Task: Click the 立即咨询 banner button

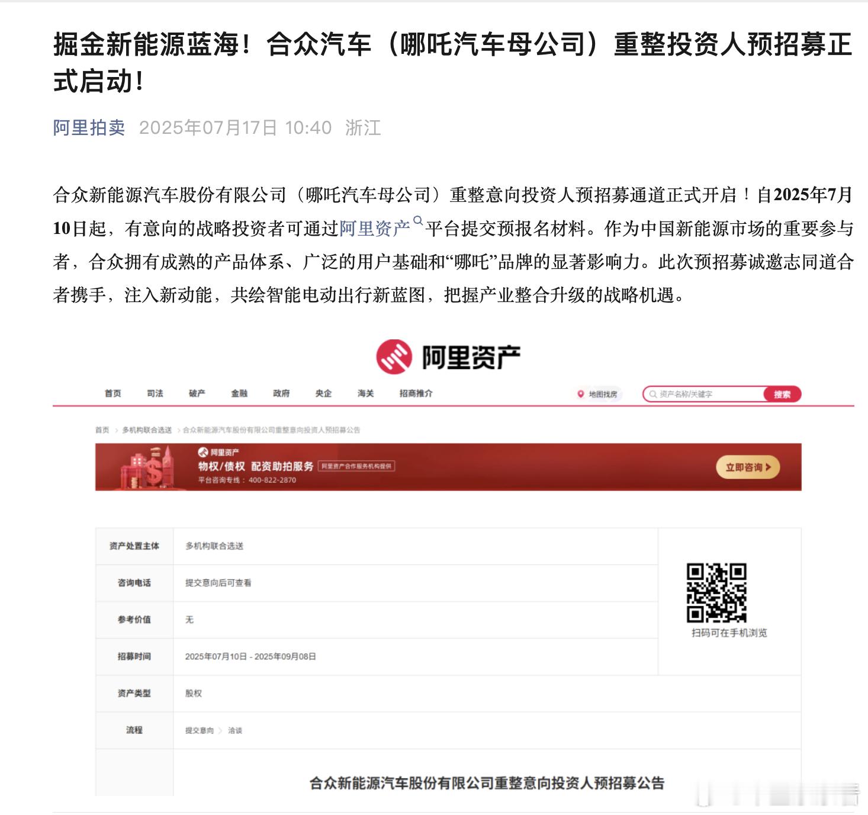Action: point(748,467)
